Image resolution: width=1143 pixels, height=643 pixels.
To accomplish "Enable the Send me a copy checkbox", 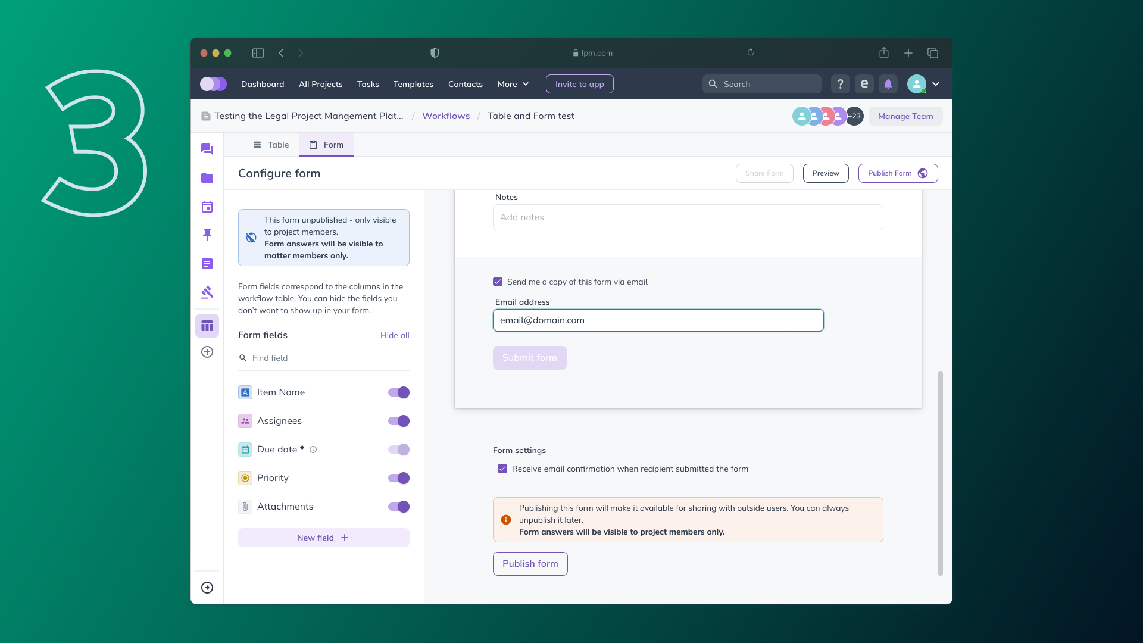I will point(498,281).
